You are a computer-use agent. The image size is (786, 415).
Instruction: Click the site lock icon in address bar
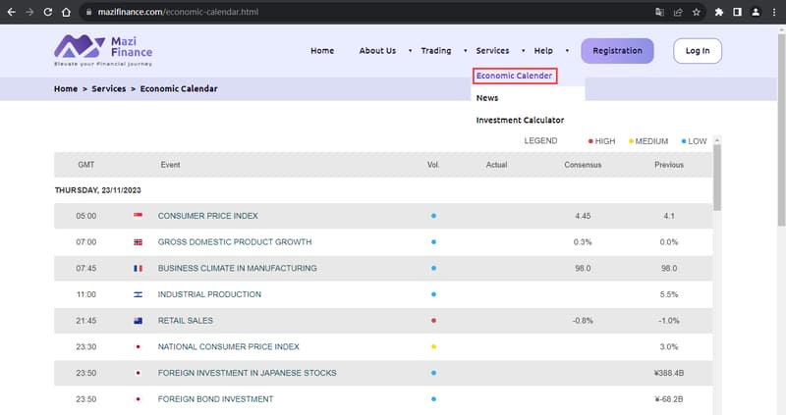pos(88,12)
